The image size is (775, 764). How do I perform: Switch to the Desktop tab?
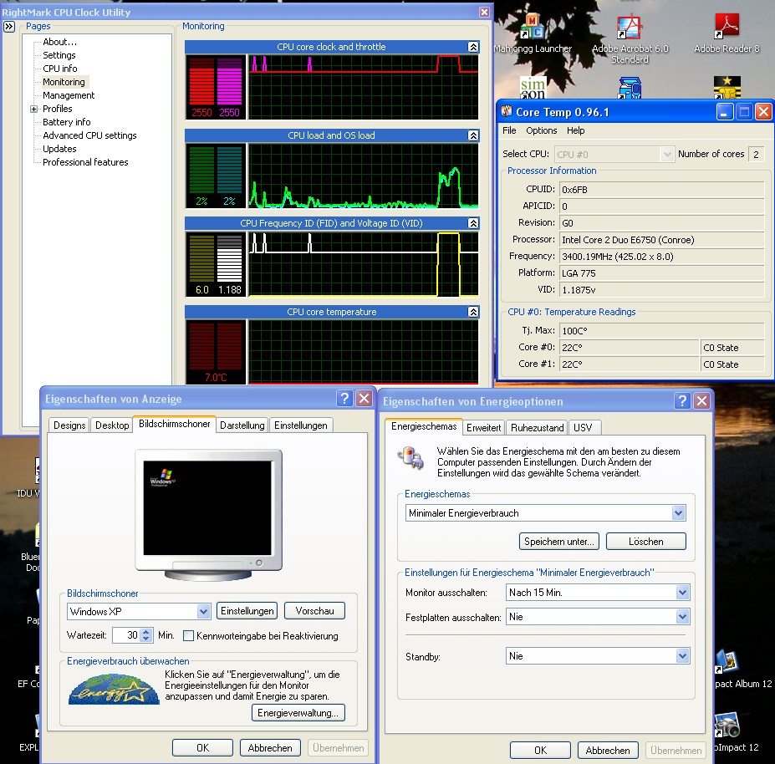112,425
